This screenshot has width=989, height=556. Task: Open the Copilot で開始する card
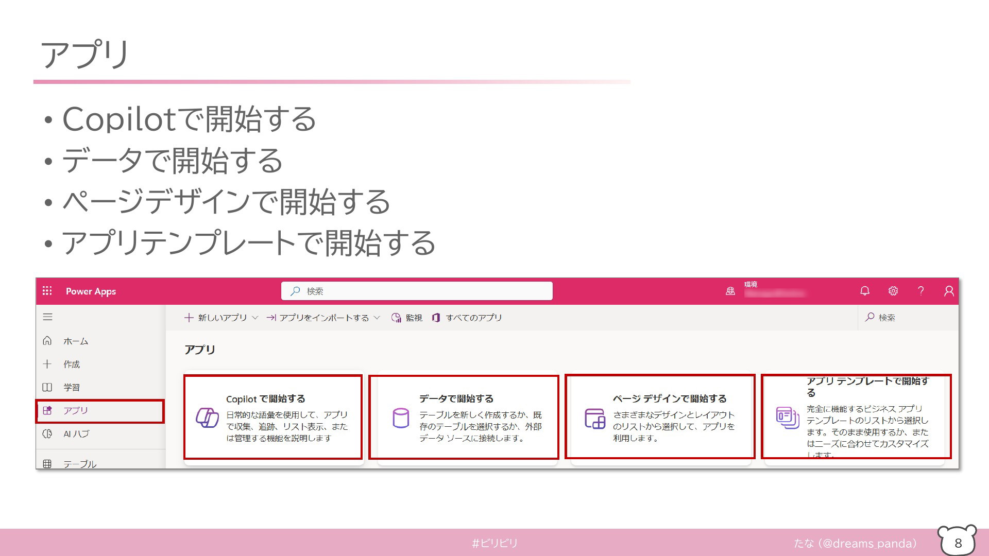(273, 417)
